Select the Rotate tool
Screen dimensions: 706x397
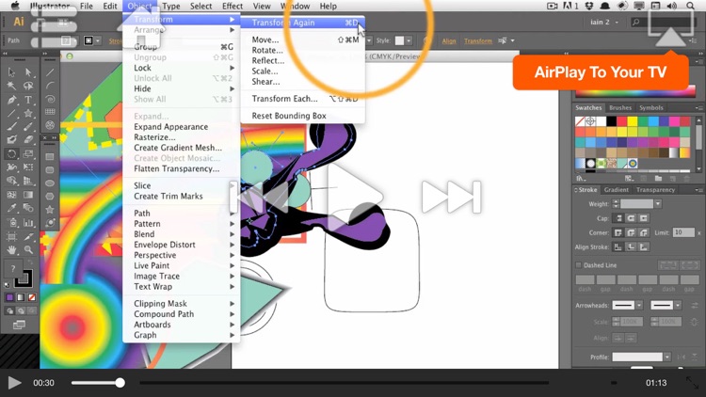click(11, 154)
